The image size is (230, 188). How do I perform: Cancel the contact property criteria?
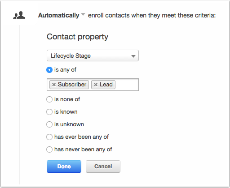click(x=103, y=167)
